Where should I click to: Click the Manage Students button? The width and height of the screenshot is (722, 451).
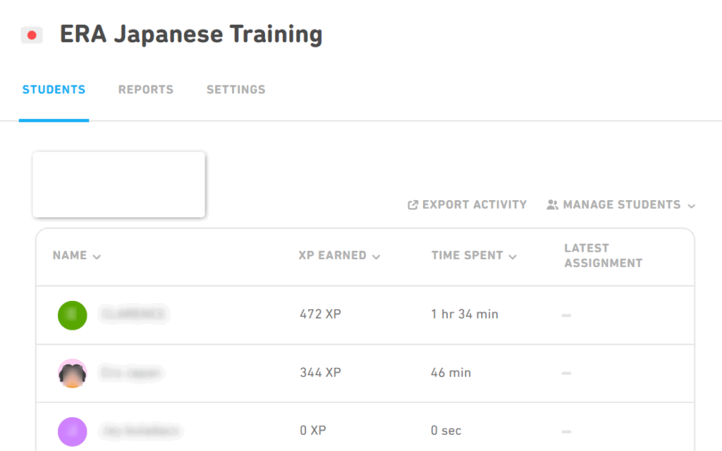pos(621,205)
